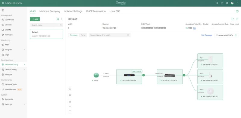Switch to the VLAN tab

(x=33, y=11)
